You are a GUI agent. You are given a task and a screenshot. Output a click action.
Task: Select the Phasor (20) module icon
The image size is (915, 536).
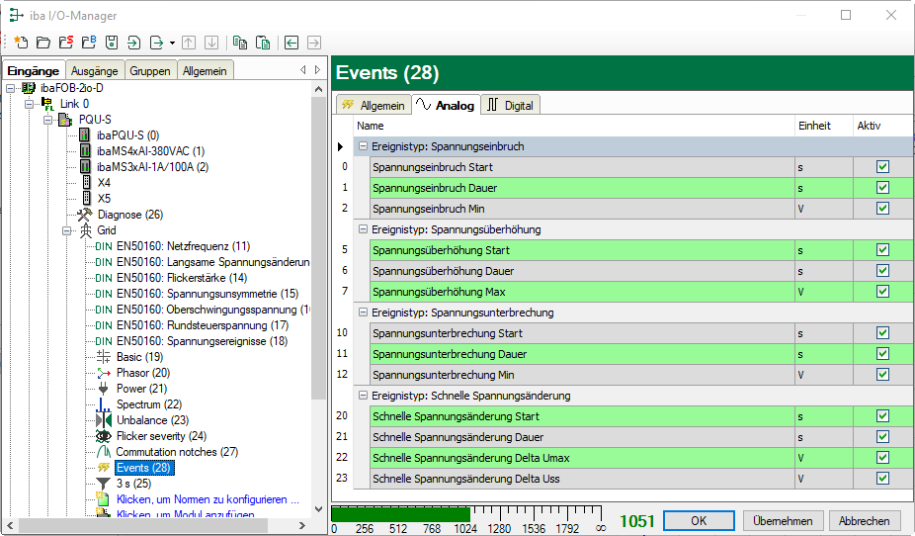104,373
